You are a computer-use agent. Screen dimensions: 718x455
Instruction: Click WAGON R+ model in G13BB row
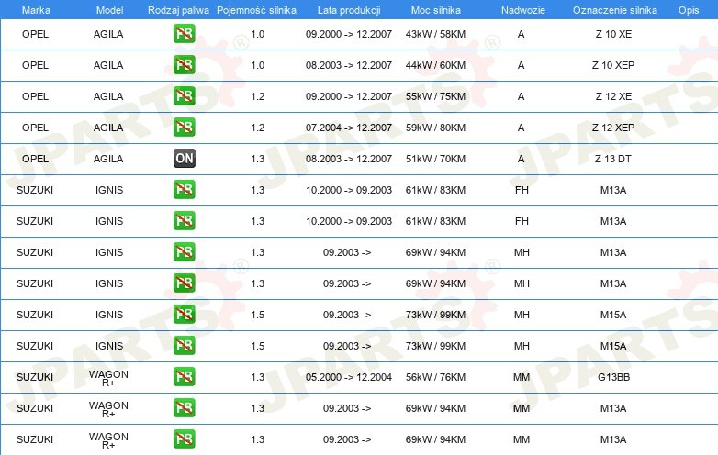(108, 378)
